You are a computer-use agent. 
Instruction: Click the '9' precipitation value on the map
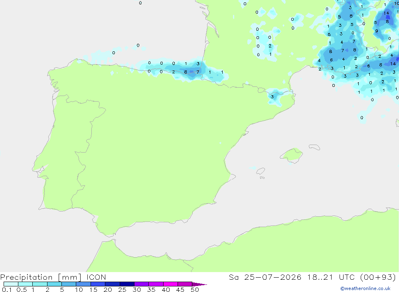tap(377, 31)
